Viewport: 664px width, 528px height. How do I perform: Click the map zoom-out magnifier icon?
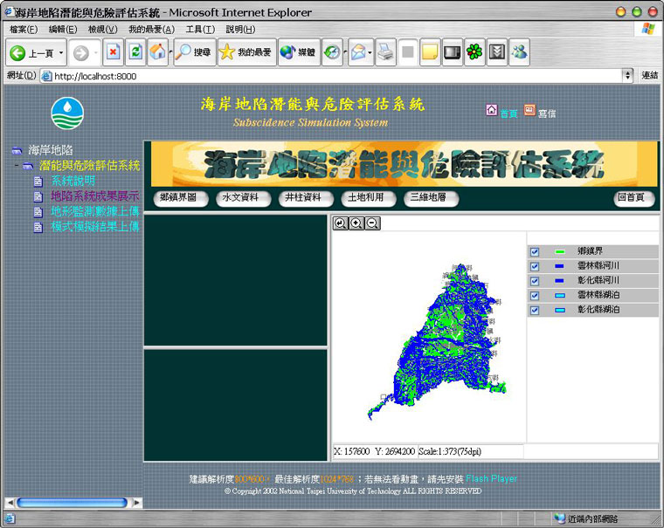point(372,223)
